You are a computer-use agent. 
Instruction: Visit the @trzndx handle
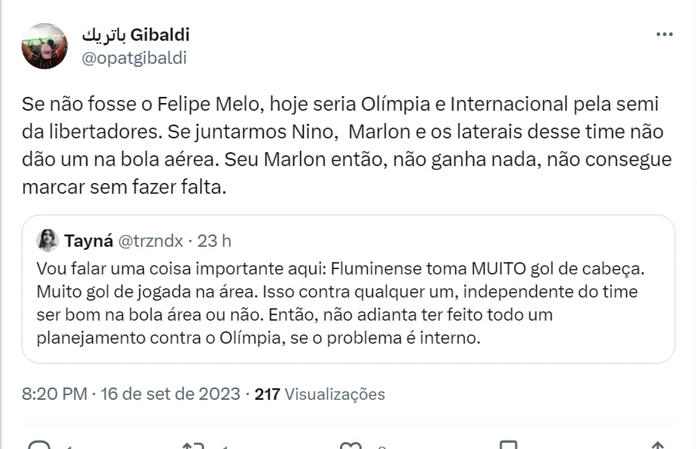click(x=150, y=241)
